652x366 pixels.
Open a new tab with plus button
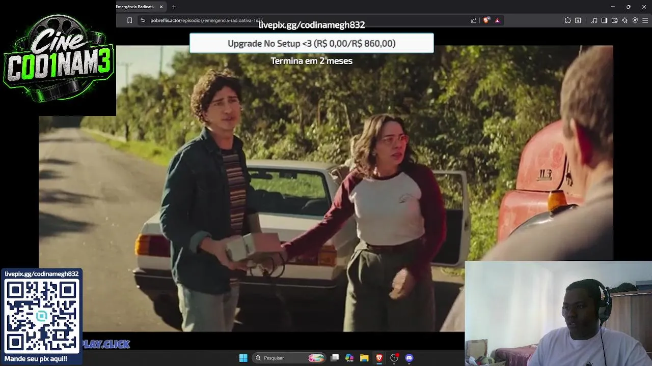[174, 7]
